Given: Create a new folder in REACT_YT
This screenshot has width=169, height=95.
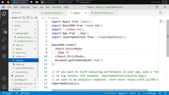Looking at the screenshot, I should [x=28, y=18].
